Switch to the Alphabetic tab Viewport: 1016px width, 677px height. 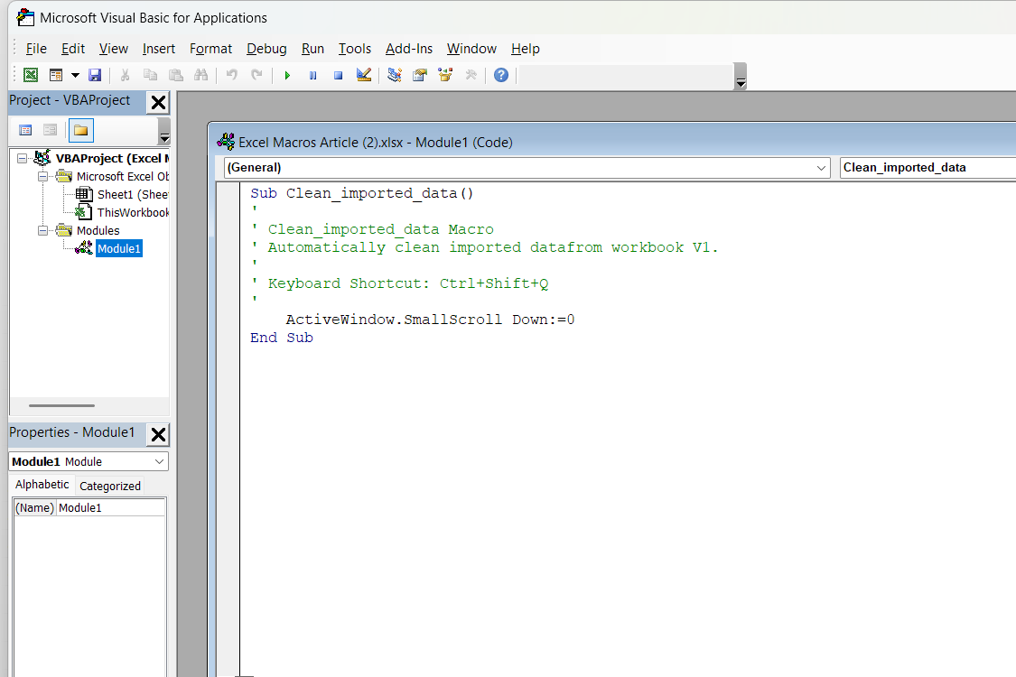42,485
